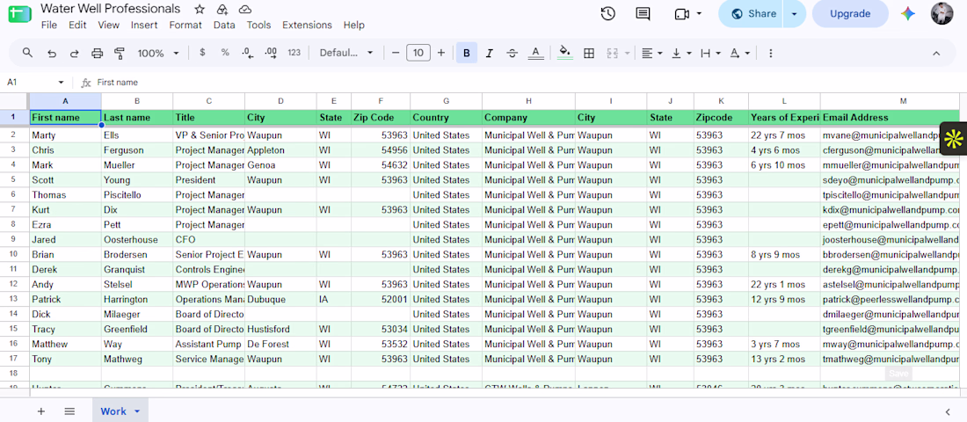
Task: Print the spreadsheet
Action: tap(97, 54)
